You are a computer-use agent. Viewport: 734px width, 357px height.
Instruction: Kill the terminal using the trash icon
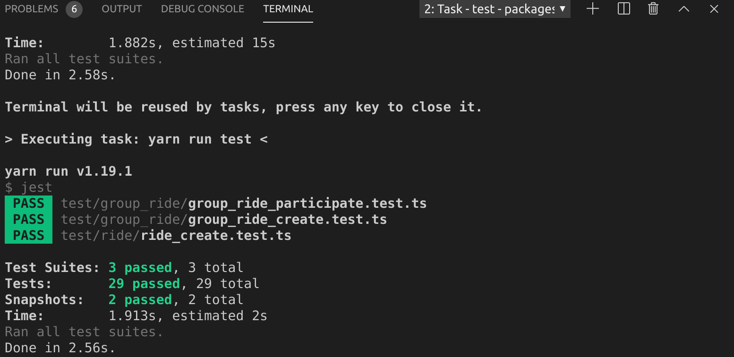(653, 8)
